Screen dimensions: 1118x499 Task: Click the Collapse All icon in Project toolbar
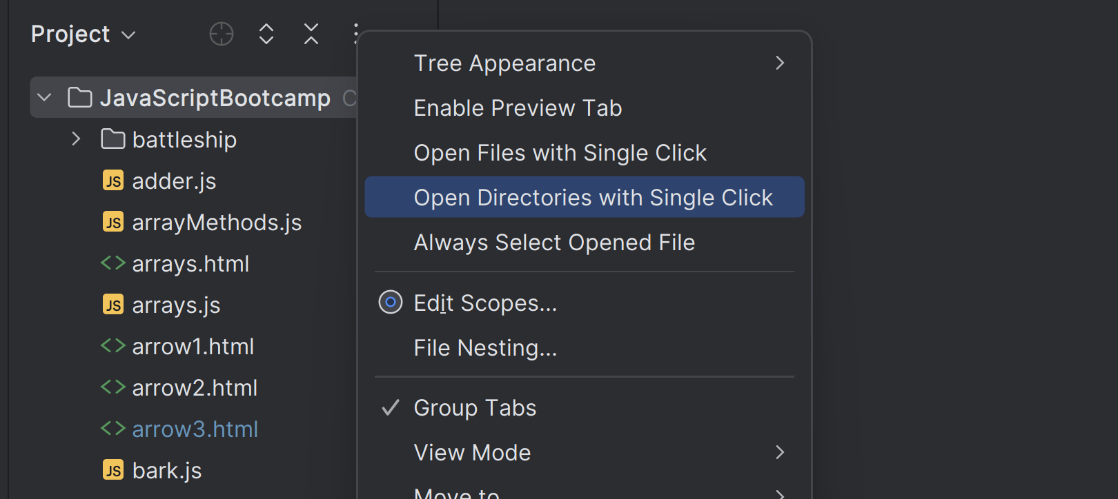tap(311, 34)
